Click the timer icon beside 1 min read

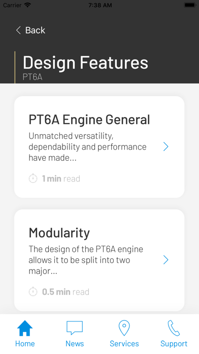[x=33, y=179]
